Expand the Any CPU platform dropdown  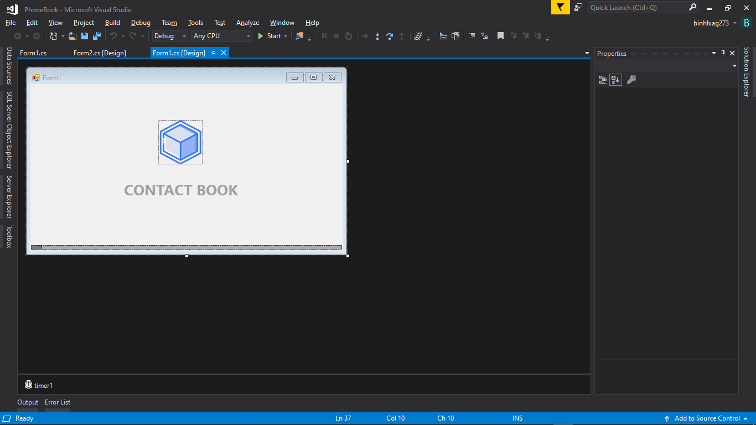click(x=222, y=36)
